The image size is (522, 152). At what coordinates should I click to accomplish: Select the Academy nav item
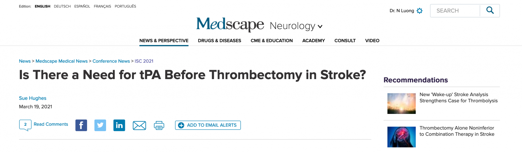pyautogui.click(x=314, y=41)
